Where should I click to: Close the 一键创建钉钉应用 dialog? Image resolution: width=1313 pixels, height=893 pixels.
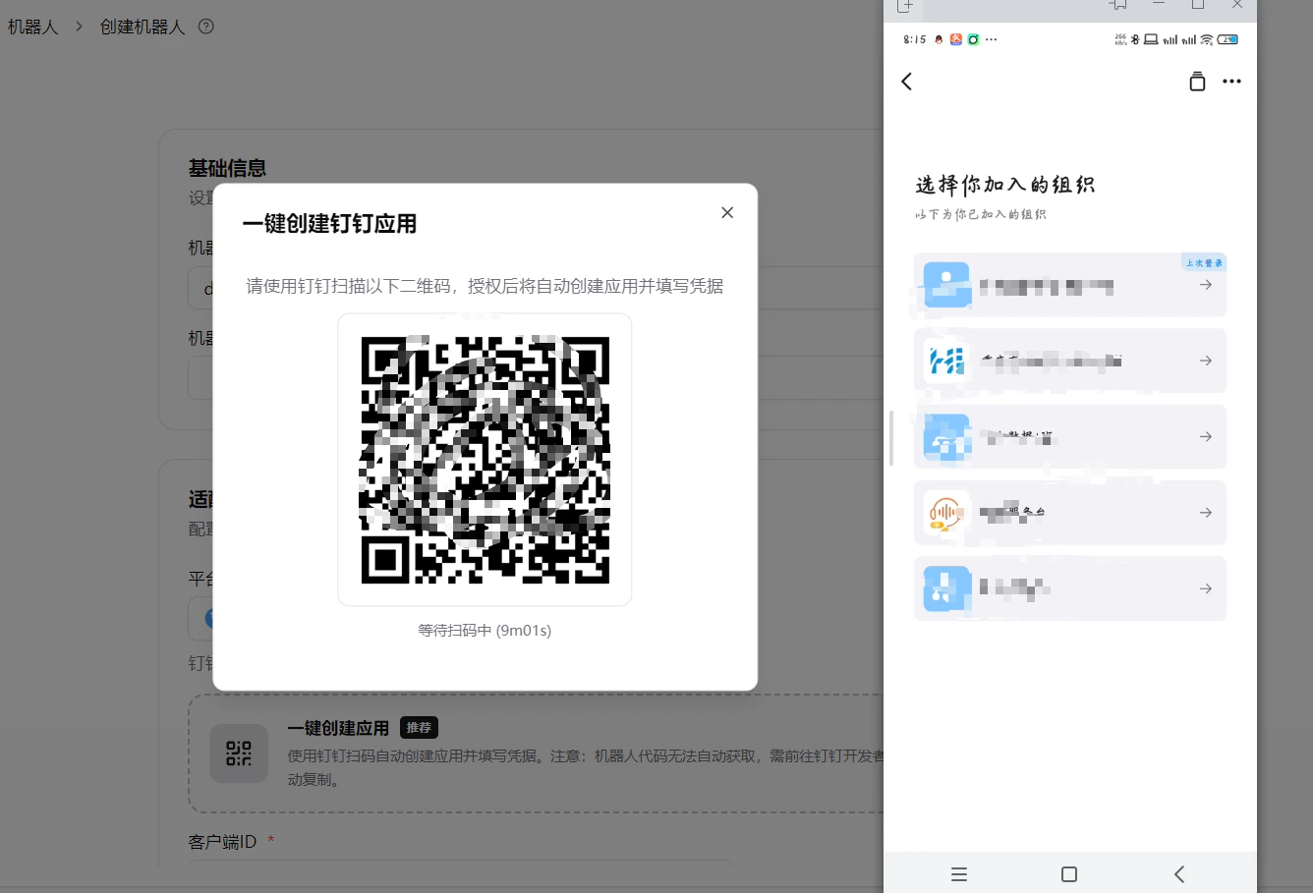(x=727, y=212)
